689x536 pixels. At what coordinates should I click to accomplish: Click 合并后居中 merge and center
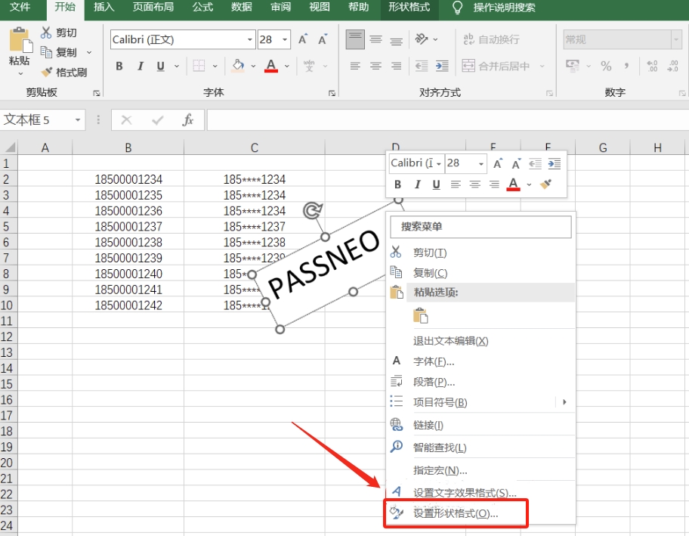pos(496,66)
